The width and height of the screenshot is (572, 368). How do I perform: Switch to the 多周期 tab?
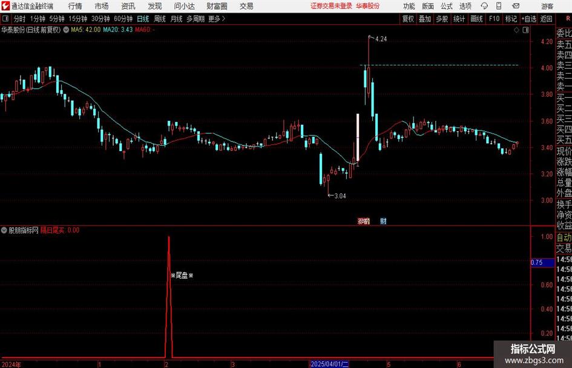[x=196, y=19]
